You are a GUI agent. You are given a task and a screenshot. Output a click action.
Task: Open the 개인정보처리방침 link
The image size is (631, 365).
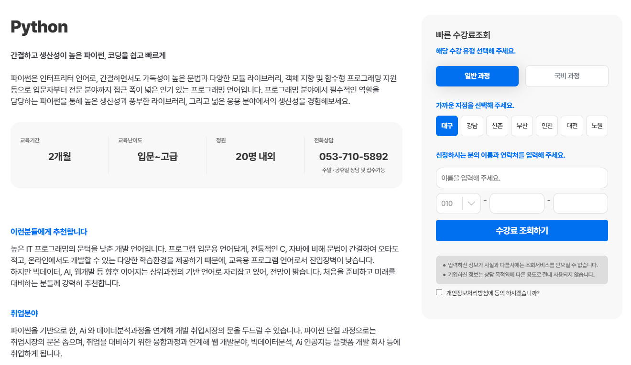click(467, 293)
